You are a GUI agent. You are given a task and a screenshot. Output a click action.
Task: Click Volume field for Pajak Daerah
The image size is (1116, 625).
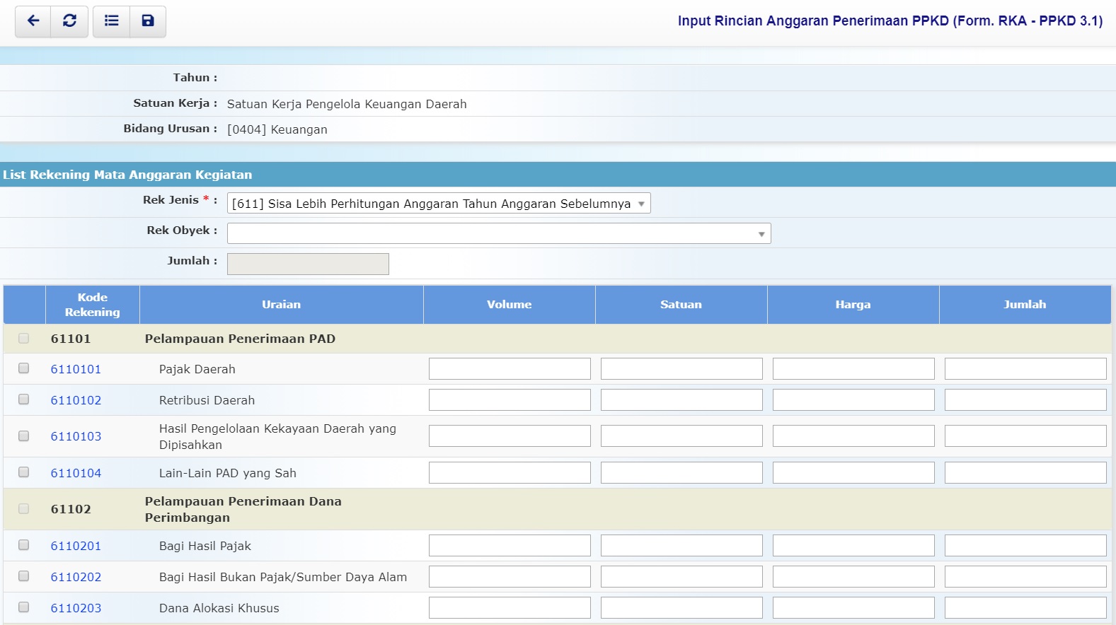point(509,369)
